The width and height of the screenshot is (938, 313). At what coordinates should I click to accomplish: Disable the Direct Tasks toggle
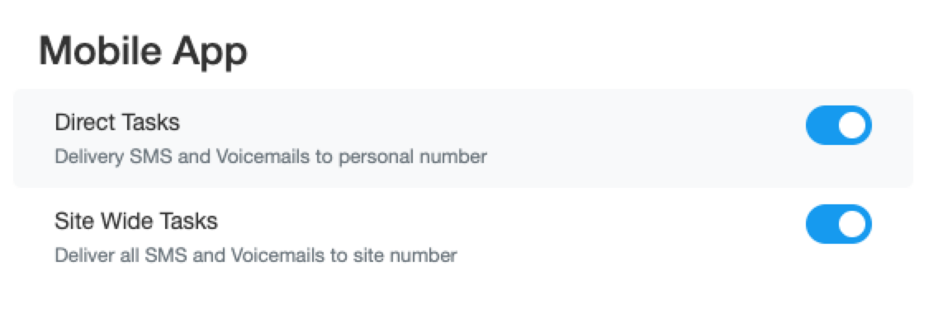click(x=838, y=125)
